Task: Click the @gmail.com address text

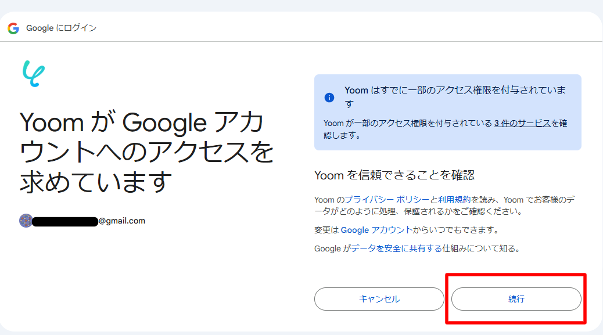Action: point(122,221)
